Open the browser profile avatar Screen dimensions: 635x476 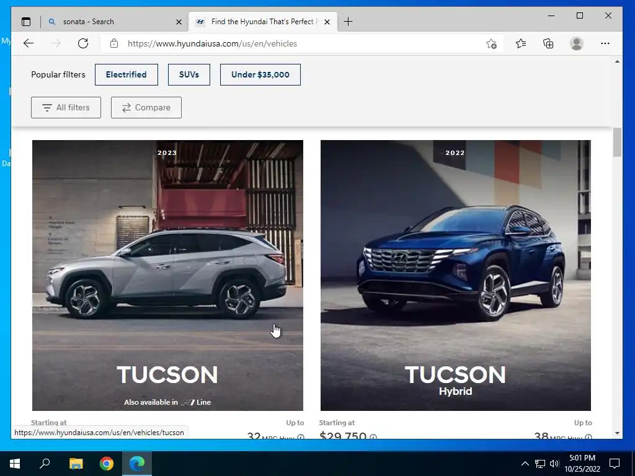(576, 43)
